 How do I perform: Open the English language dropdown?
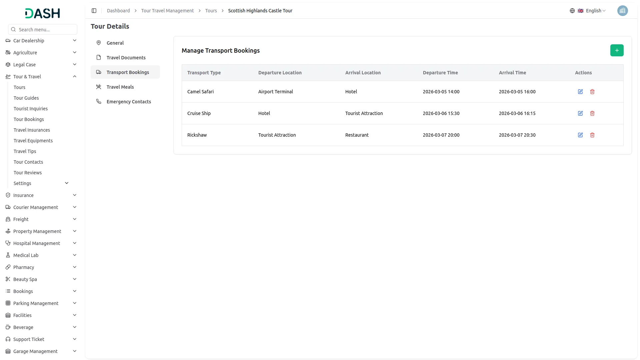(592, 11)
